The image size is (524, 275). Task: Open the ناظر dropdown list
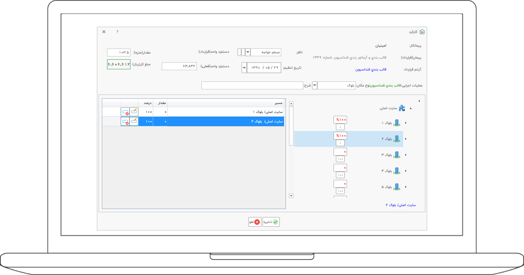(x=248, y=52)
